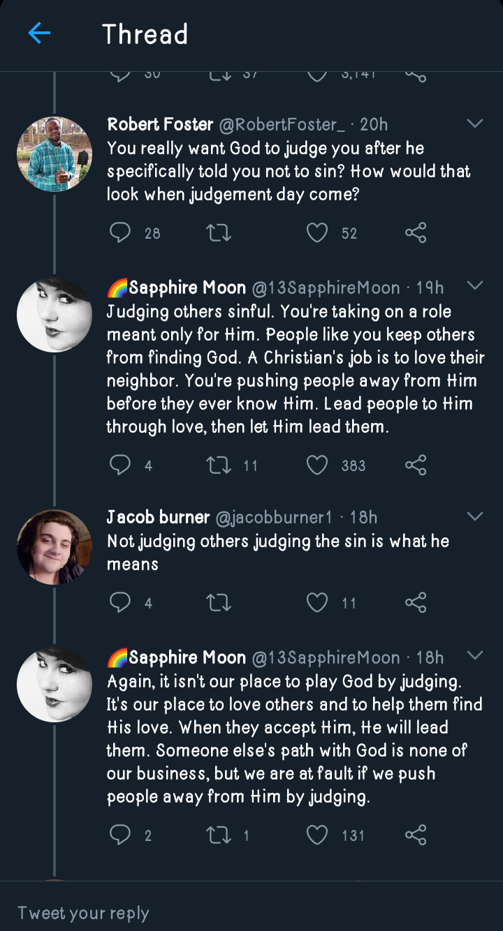Open chevron menu on Sapphire Moon's 19h tweet
Viewport: 503px width, 931px height.
pos(475,285)
